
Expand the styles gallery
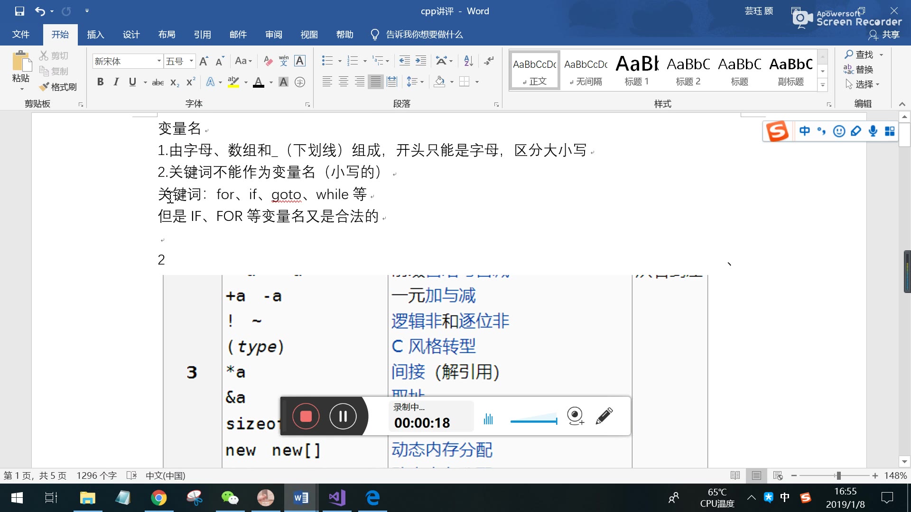pos(823,85)
